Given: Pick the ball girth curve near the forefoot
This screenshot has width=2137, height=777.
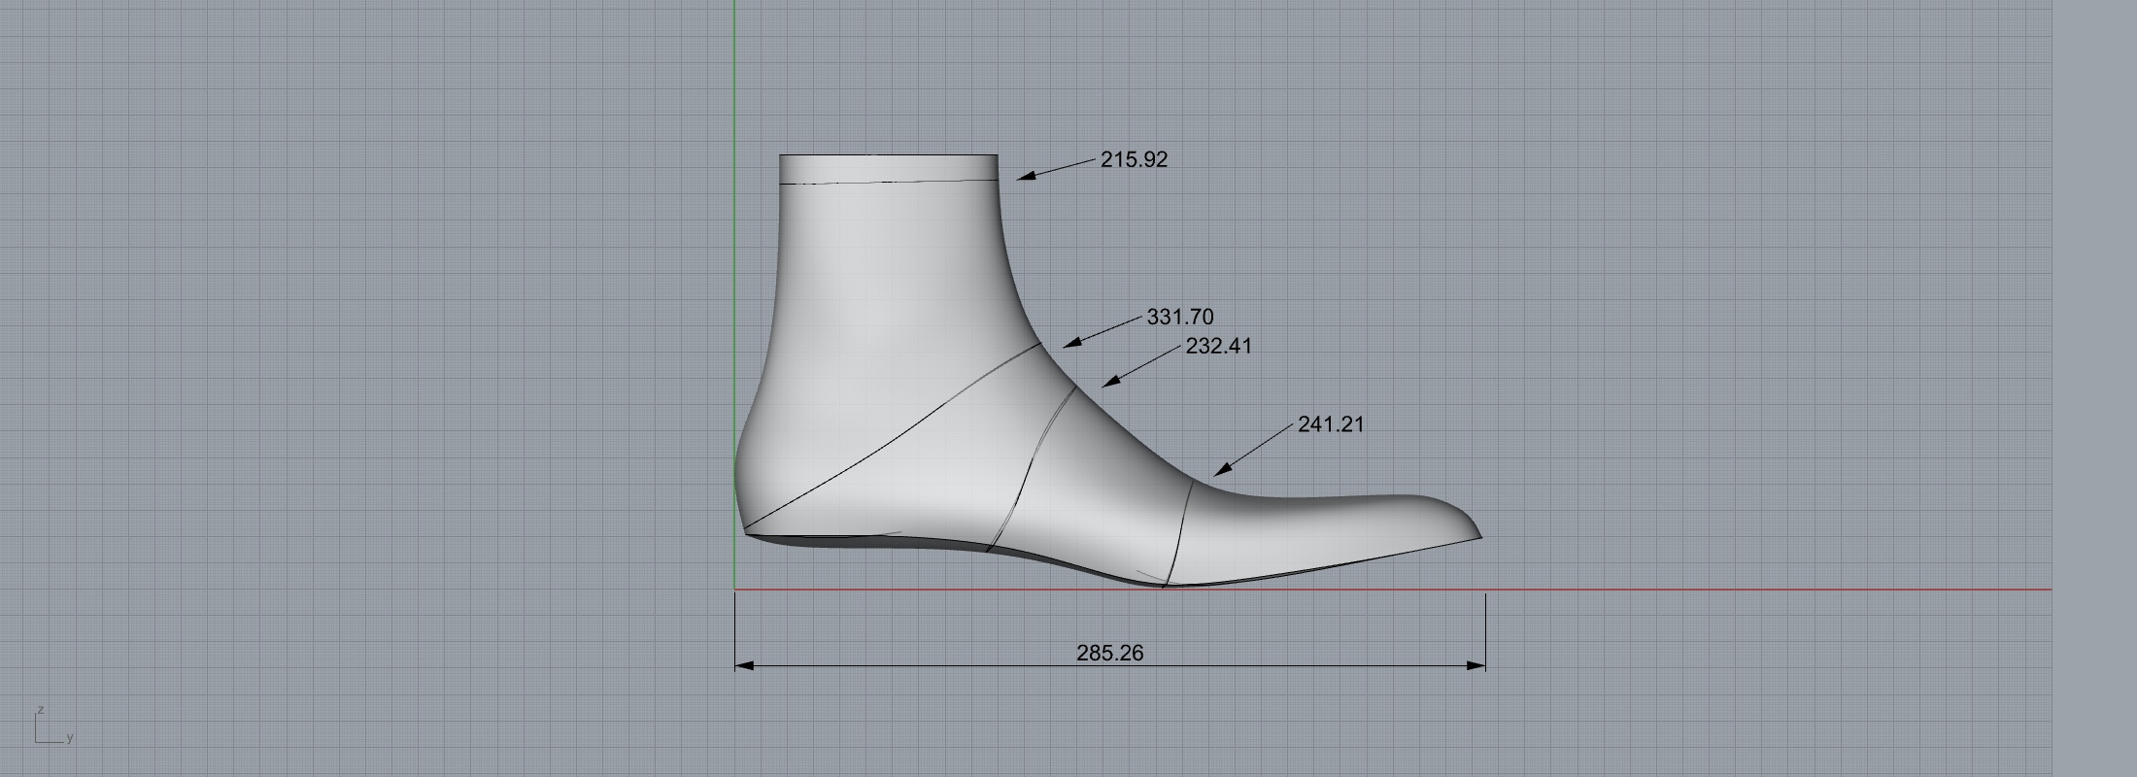Looking at the screenshot, I should pos(1179,534).
